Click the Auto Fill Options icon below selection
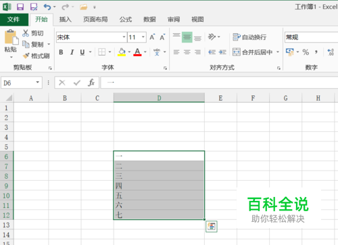The image size is (338, 245). 212,226
